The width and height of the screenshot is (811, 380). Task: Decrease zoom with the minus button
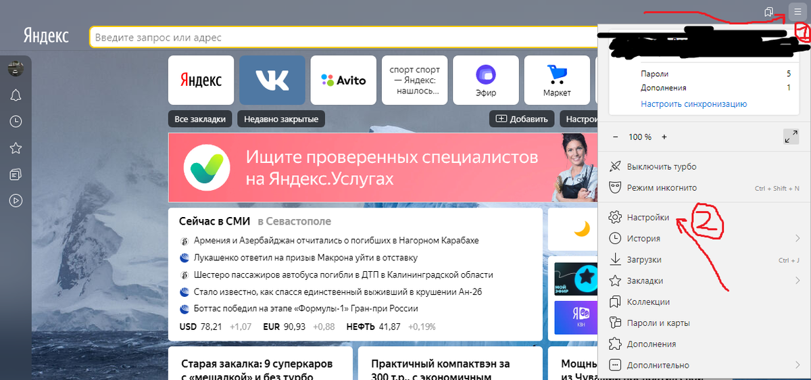pyautogui.click(x=615, y=137)
